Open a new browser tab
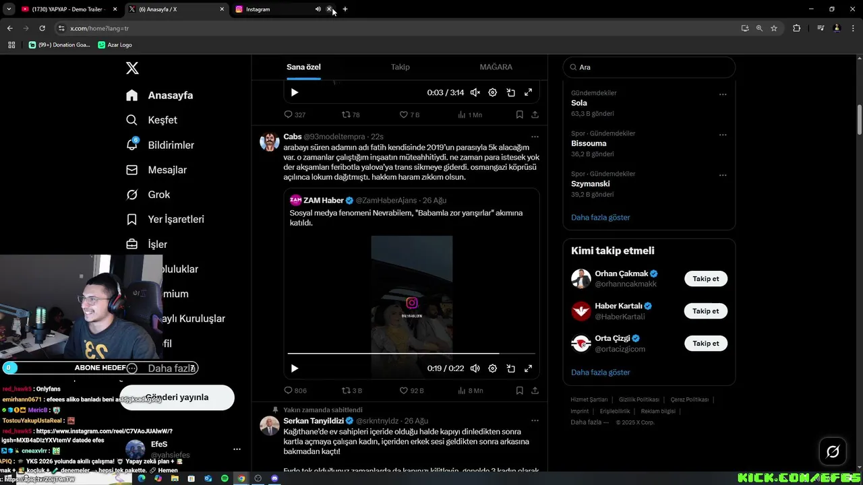The height and width of the screenshot is (485, 863). pyautogui.click(x=345, y=9)
